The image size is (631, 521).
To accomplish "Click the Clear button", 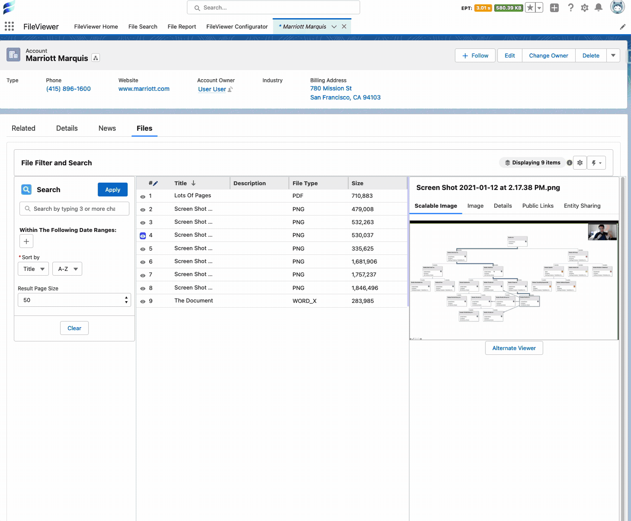I will click(74, 328).
